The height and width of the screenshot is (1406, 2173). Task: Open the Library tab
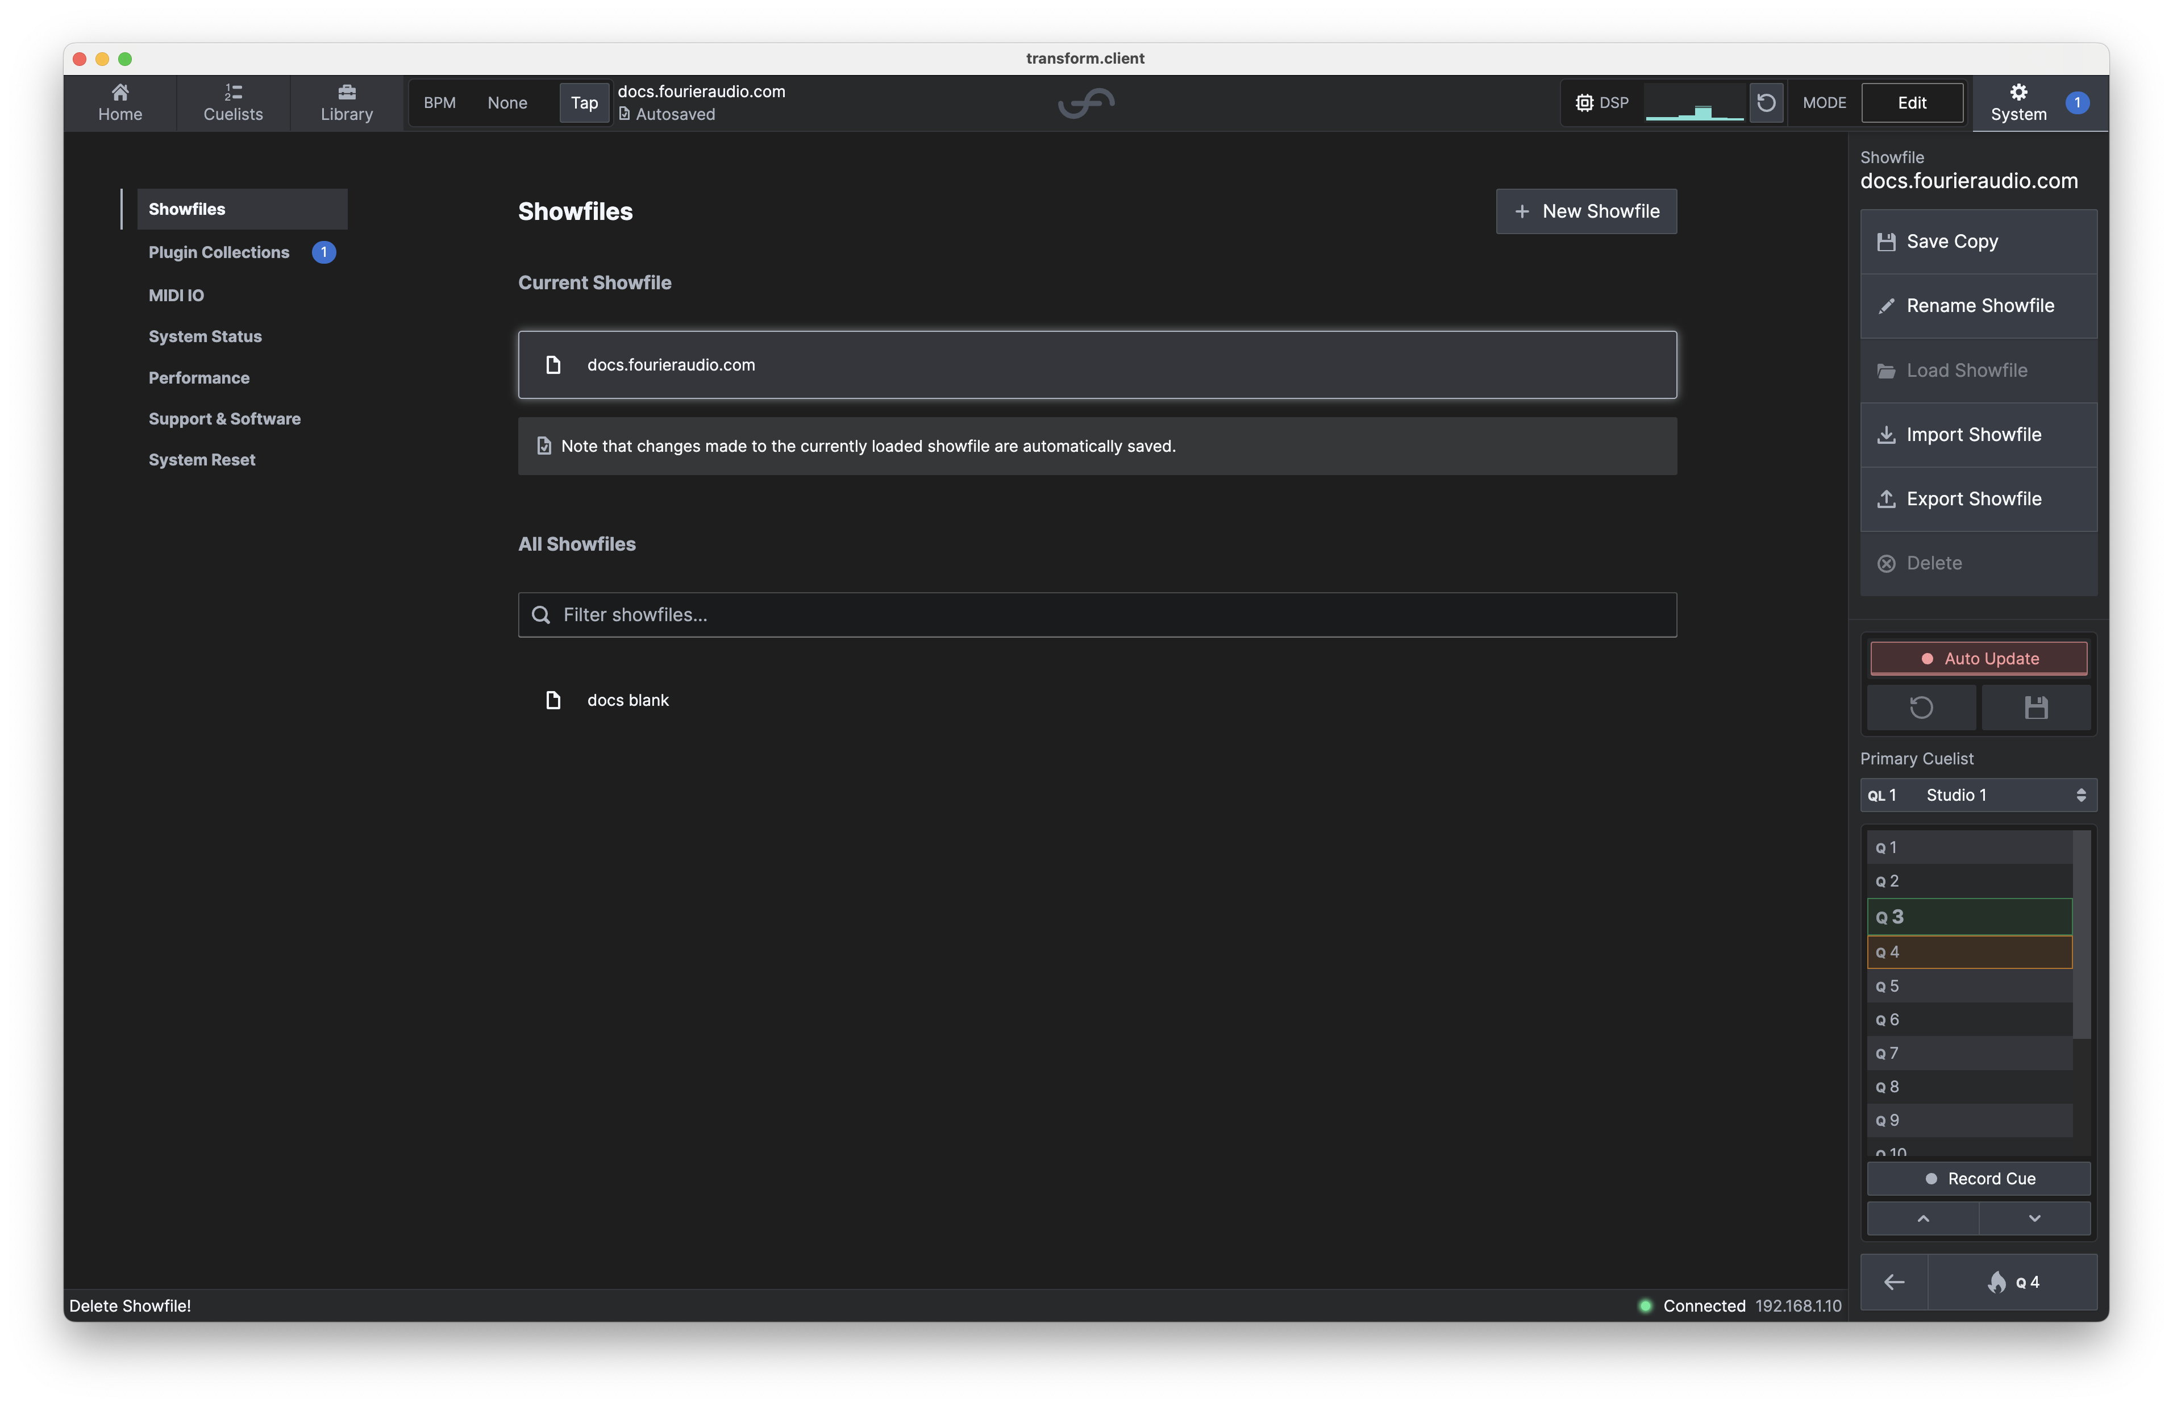(347, 102)
